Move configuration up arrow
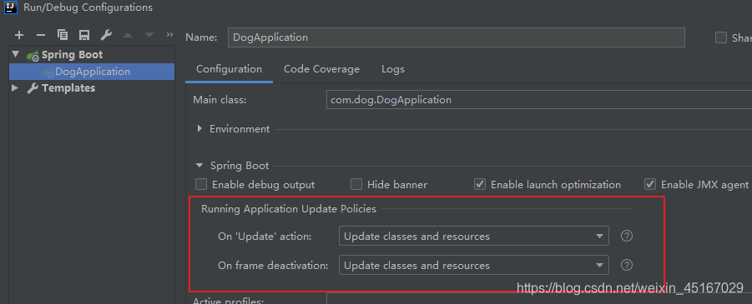This screenshot has width=752, height=304. point(128,35)
